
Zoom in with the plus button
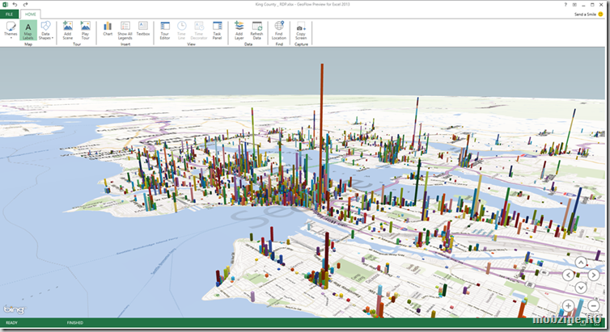coord(569,305)
